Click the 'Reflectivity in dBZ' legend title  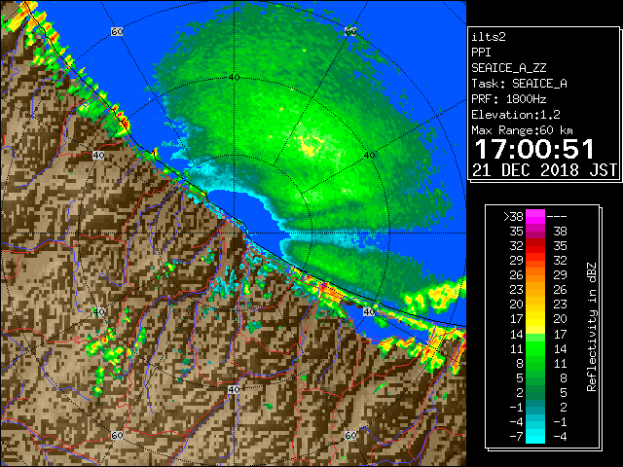click(591, 327)
